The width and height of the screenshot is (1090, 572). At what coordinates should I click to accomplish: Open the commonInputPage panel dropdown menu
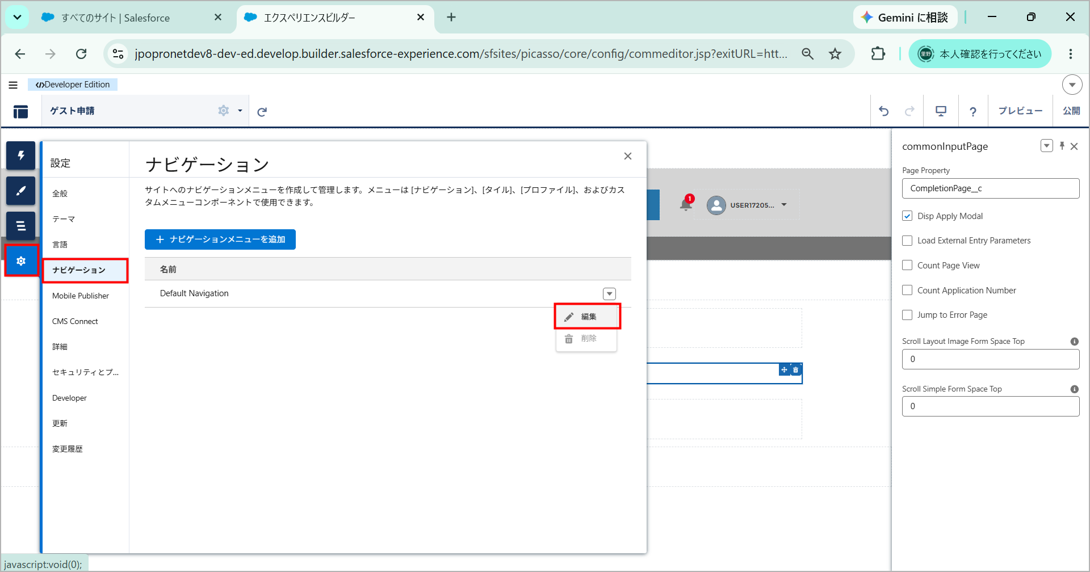(x=1047, y=146)
